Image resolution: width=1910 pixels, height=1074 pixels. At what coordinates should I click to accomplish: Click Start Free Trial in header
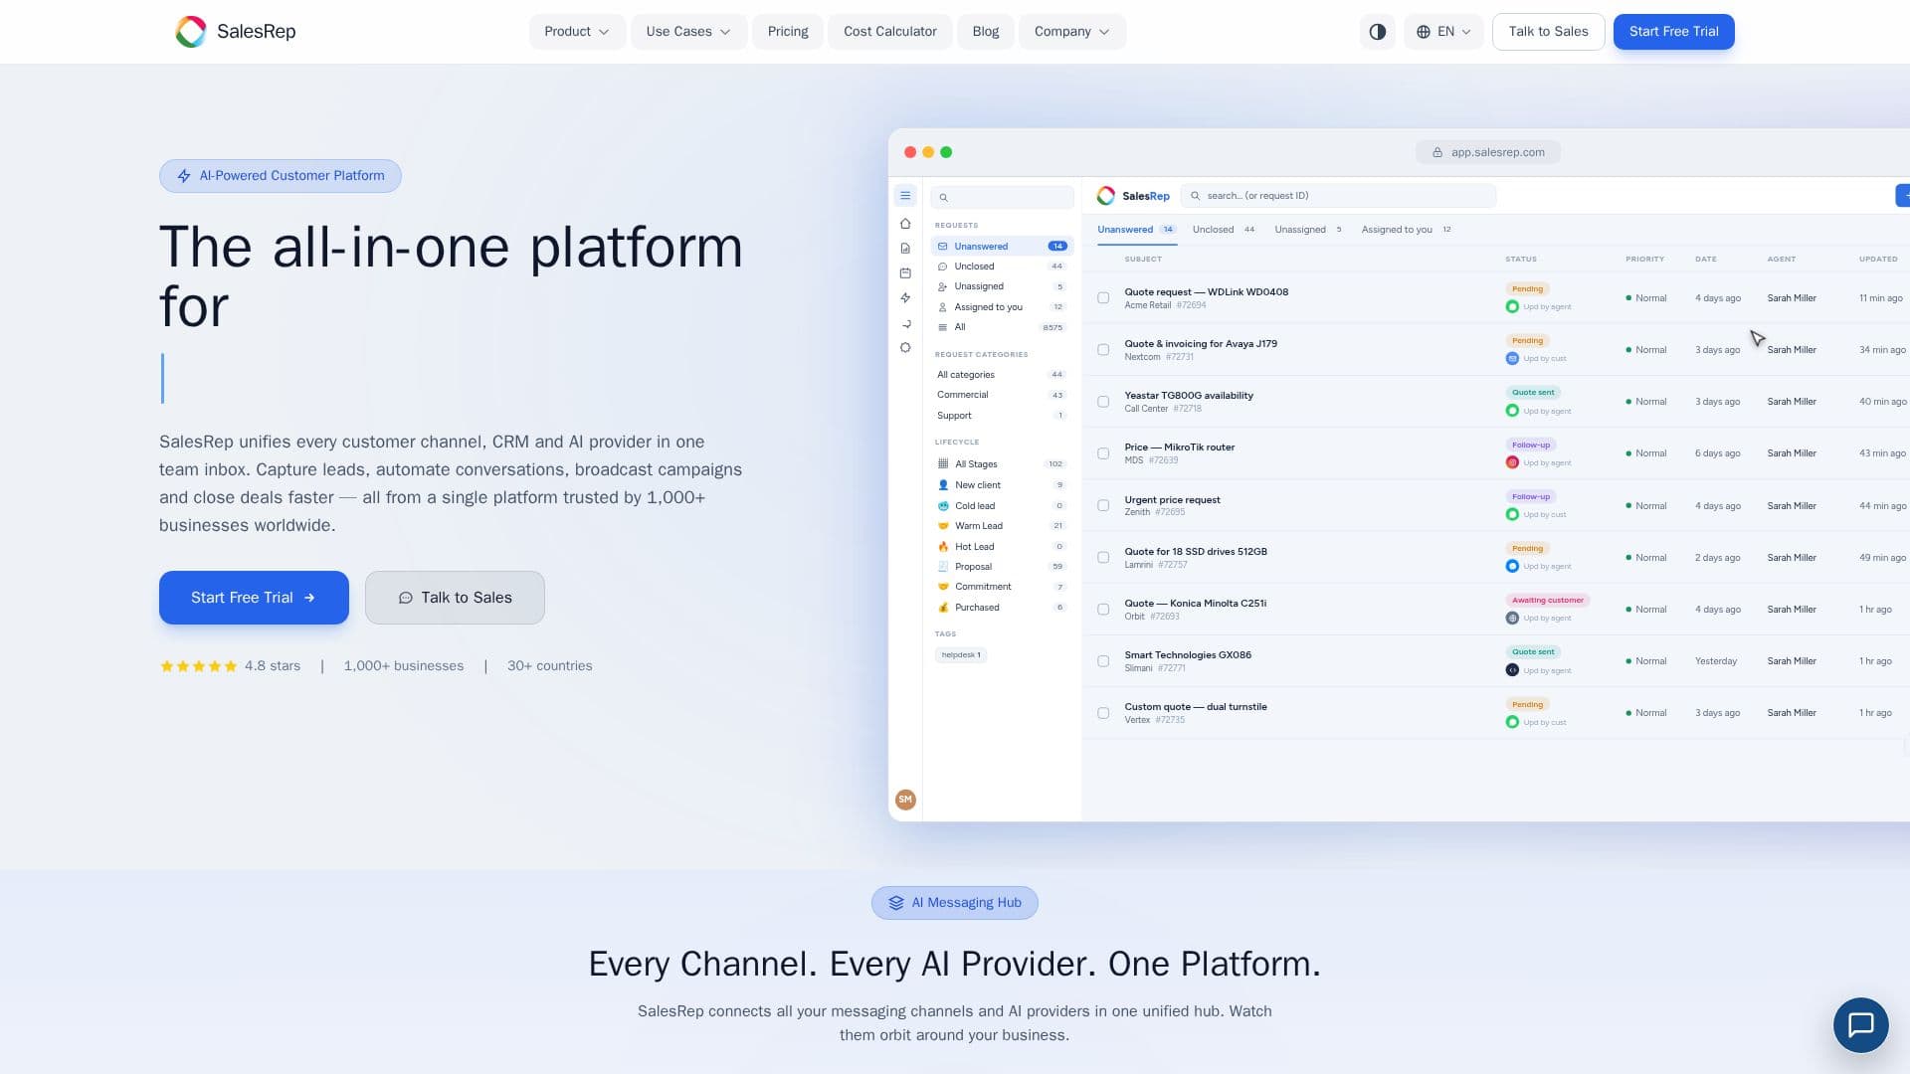click(x=1673, y=32)
